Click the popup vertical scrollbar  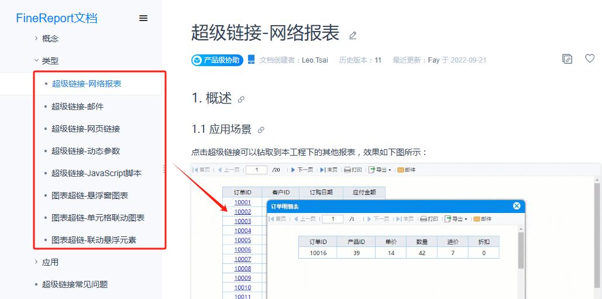521,249
